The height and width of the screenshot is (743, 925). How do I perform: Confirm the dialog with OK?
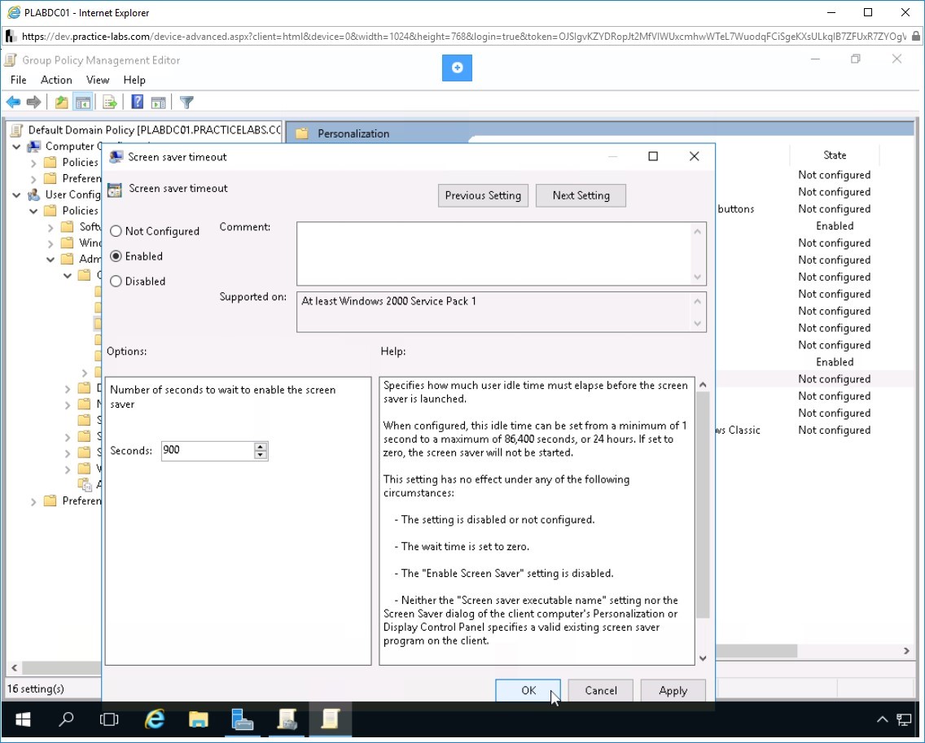pos(528,691)
